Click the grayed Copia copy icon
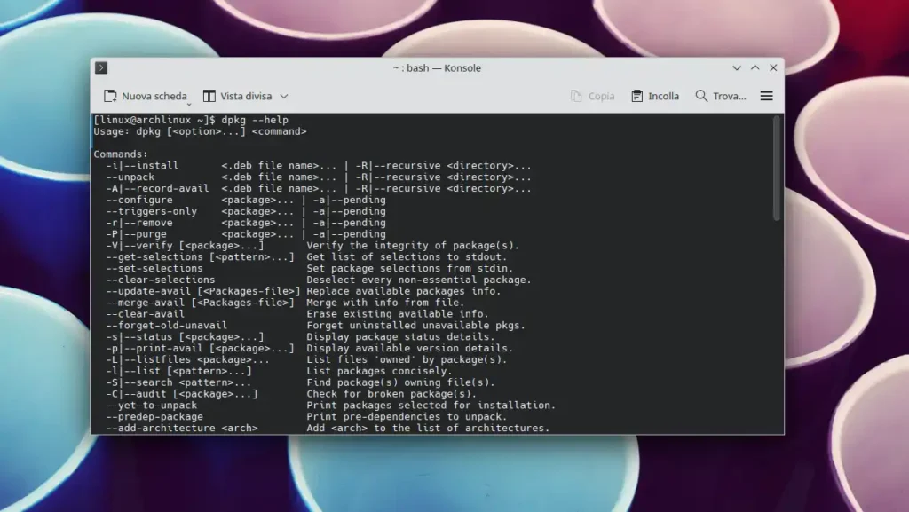The image size is (909, 512). [575, 96]
